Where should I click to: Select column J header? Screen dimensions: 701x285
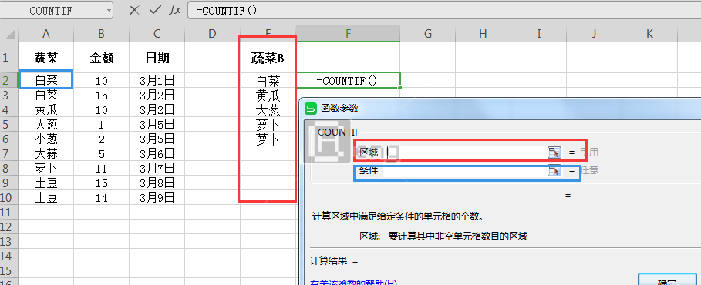pos(594,33)
